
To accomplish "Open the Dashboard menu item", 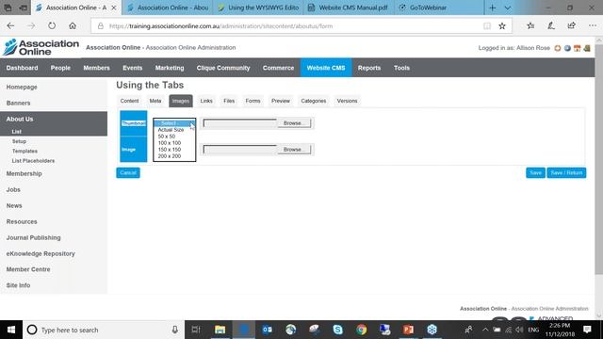I will 22,68.
